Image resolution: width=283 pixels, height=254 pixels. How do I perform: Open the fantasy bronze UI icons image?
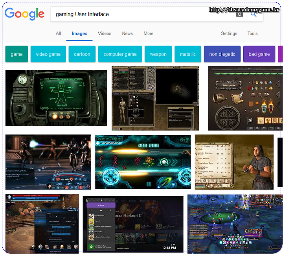[245, 98]
